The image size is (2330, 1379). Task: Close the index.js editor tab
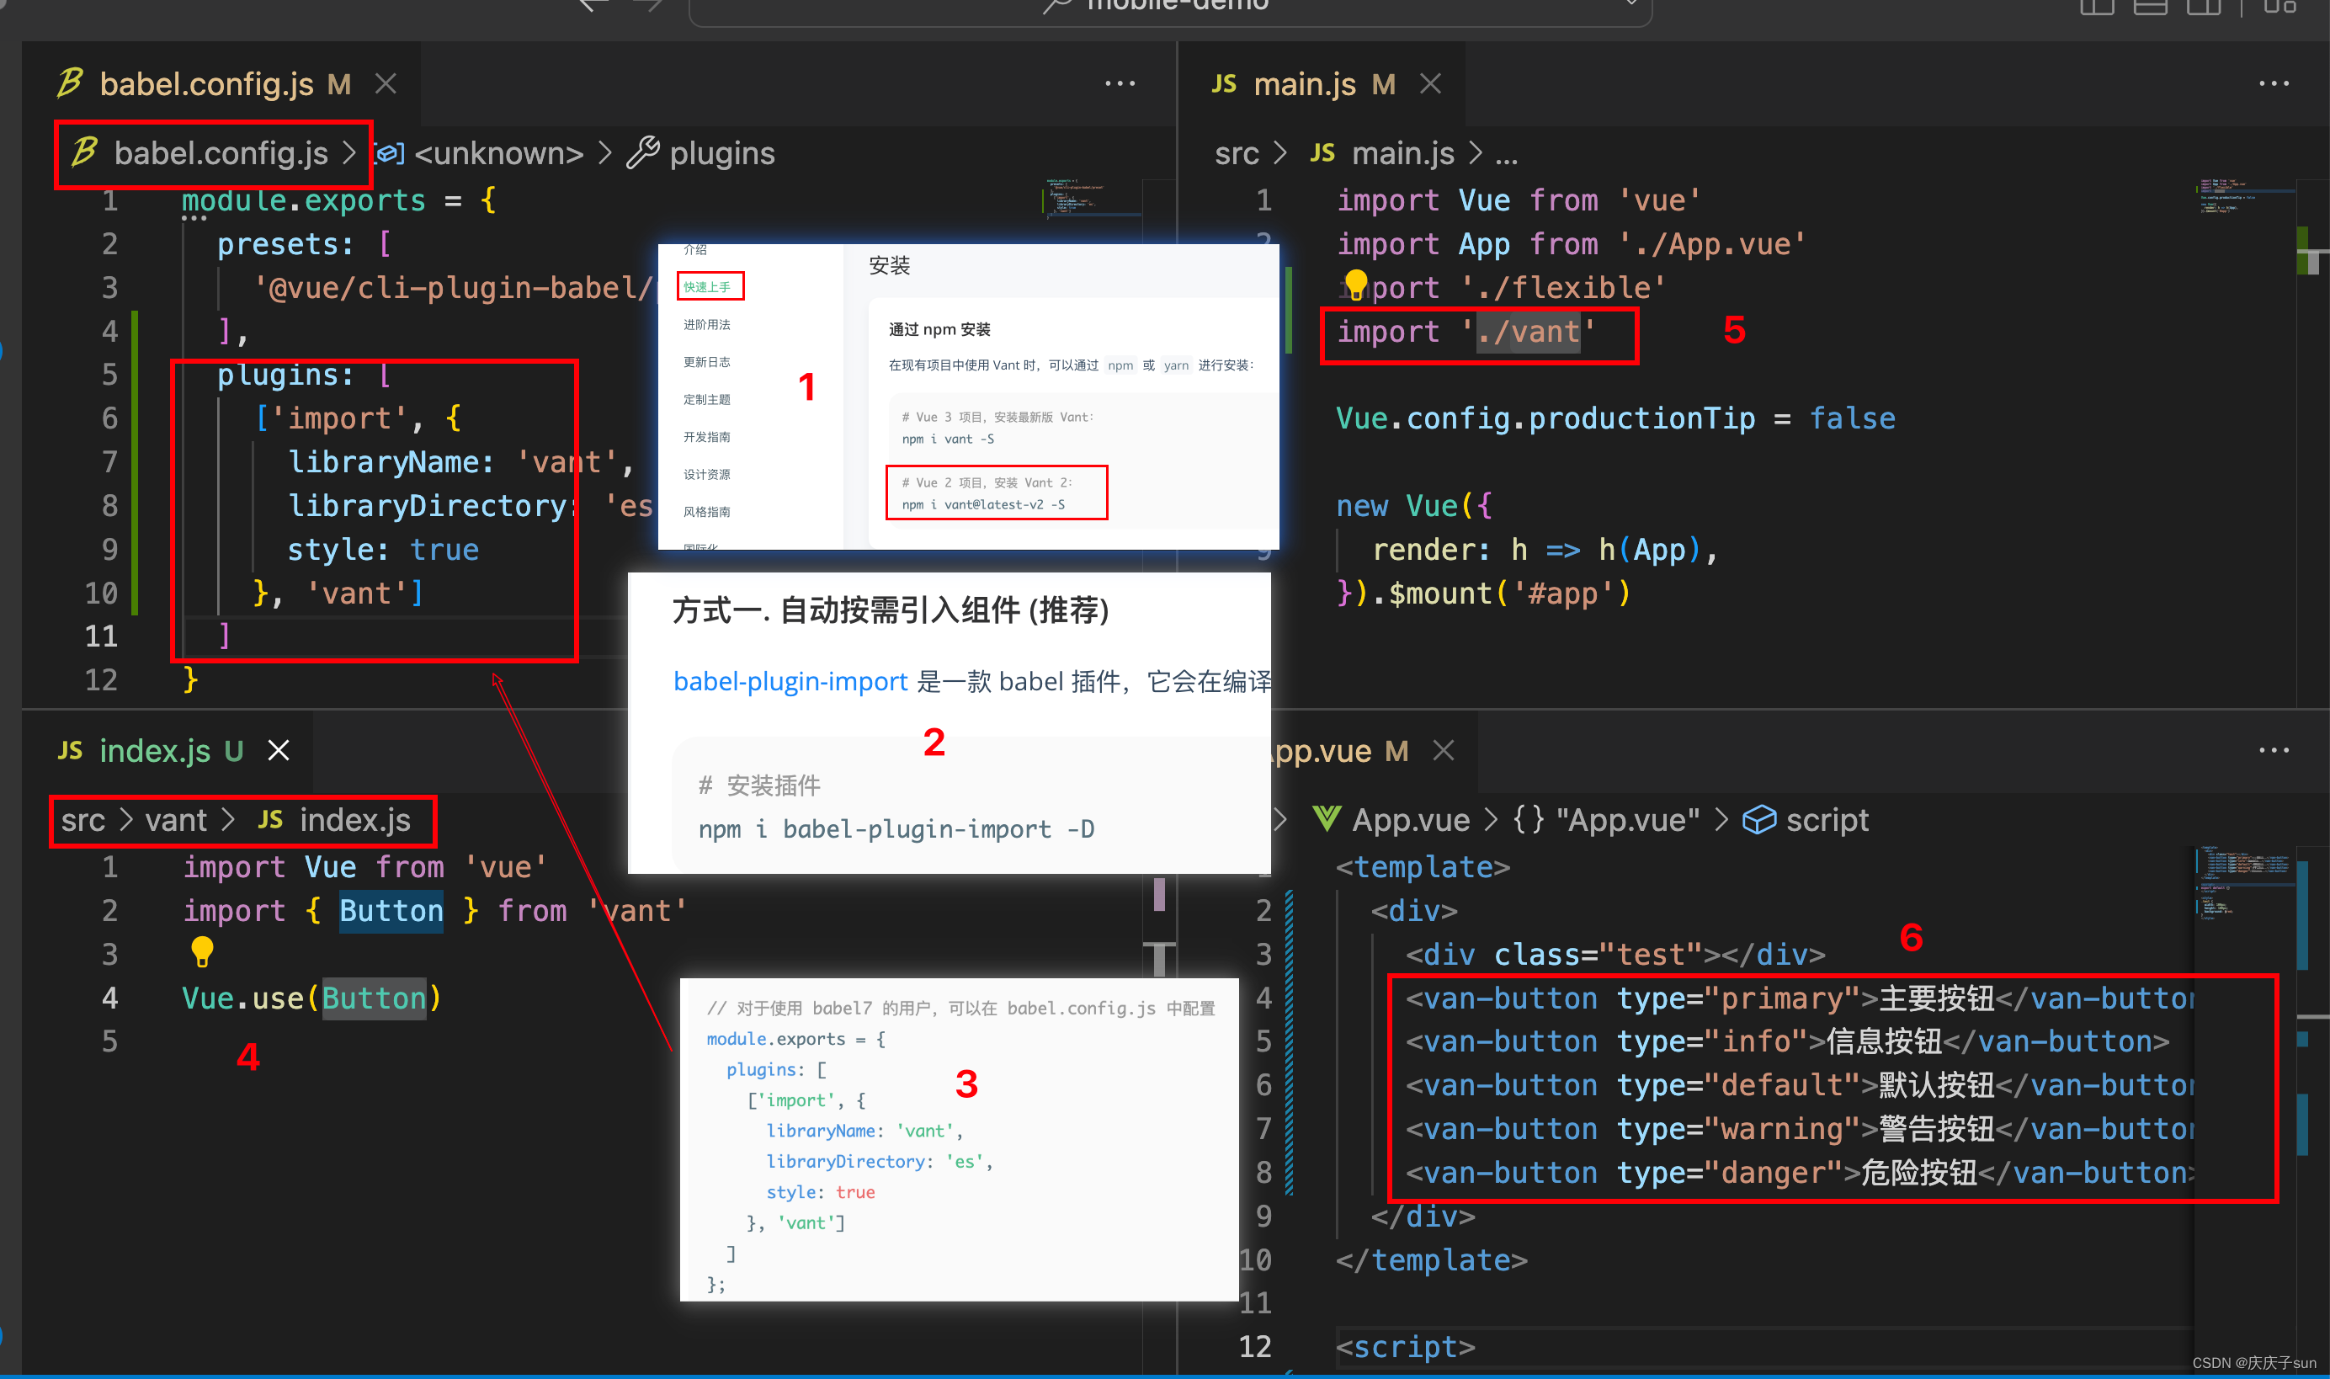point(279,750)
